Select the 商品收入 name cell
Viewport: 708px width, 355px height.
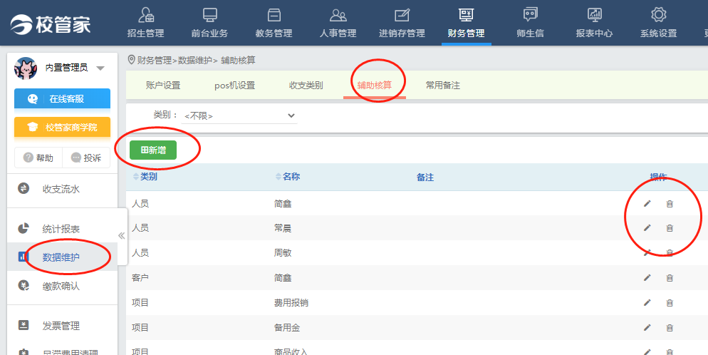click(x=291, y=351)
